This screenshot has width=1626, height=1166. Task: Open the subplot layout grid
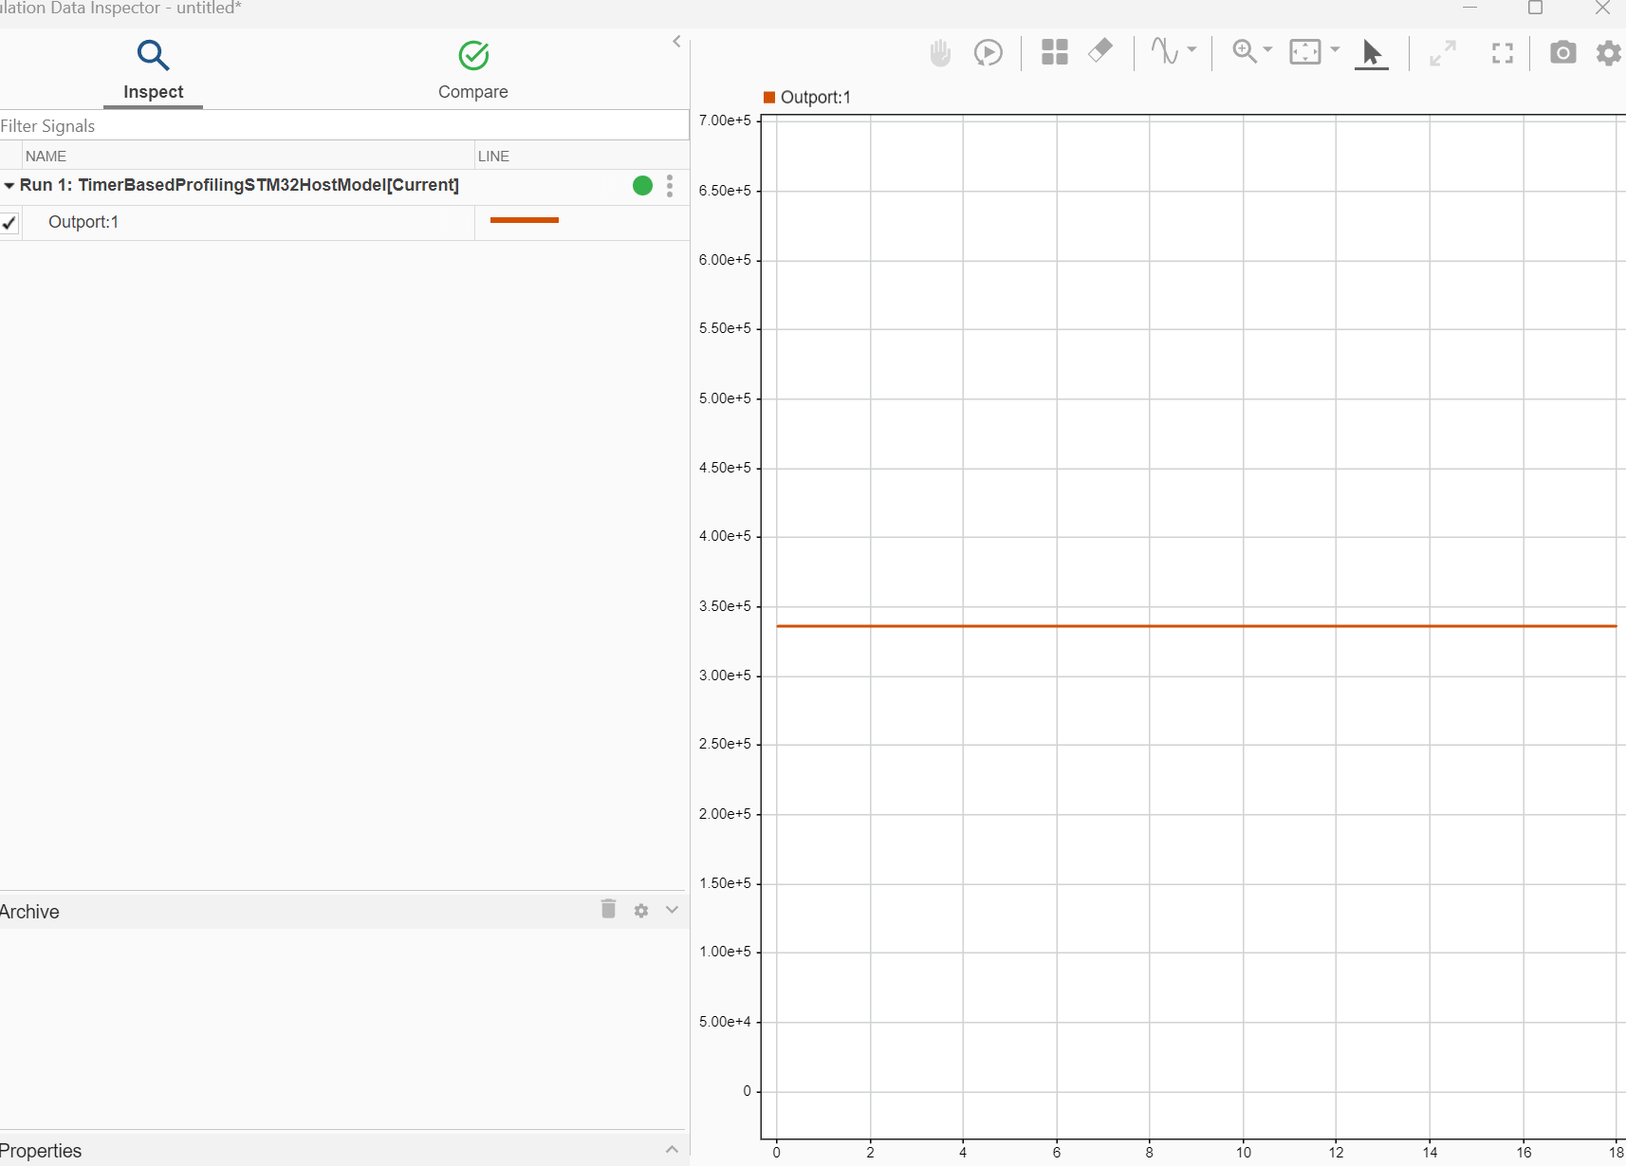pos(1054,52)
